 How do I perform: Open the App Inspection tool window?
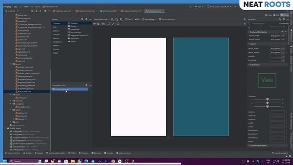[124, 153]
